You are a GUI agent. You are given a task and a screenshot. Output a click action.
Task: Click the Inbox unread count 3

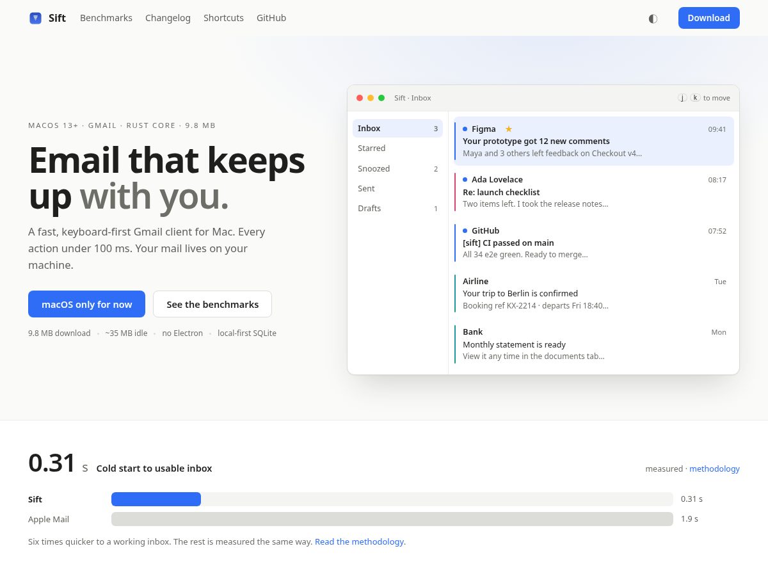[x=436, y=129]
